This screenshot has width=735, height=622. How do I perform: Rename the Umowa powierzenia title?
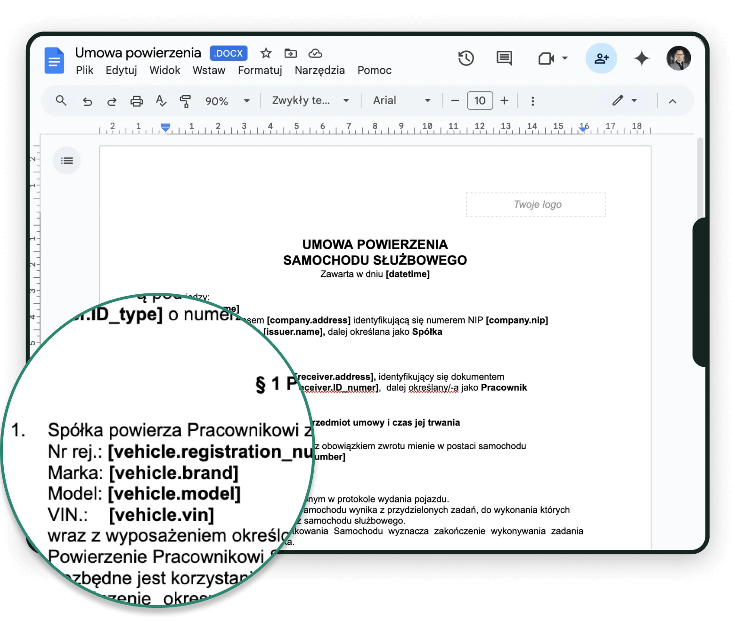coord(138,53)
